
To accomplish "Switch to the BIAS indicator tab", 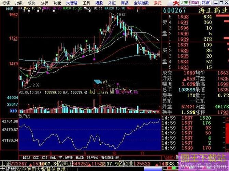I will coord(27,158).
